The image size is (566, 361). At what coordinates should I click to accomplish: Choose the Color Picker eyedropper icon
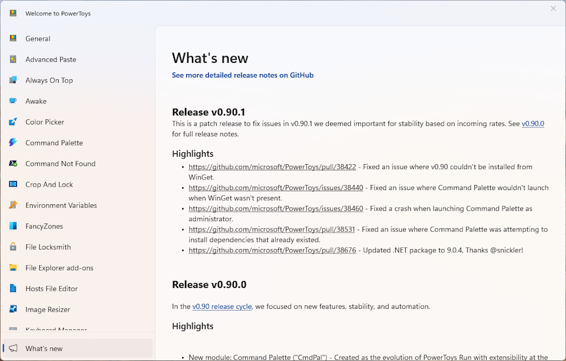click(13, 122)
